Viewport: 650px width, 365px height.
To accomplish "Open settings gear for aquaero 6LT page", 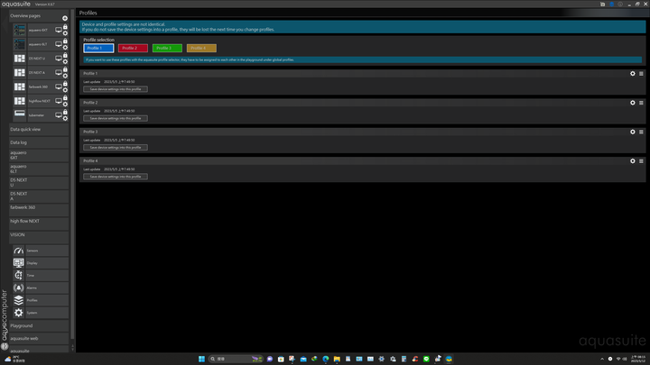I will point(65,48).
